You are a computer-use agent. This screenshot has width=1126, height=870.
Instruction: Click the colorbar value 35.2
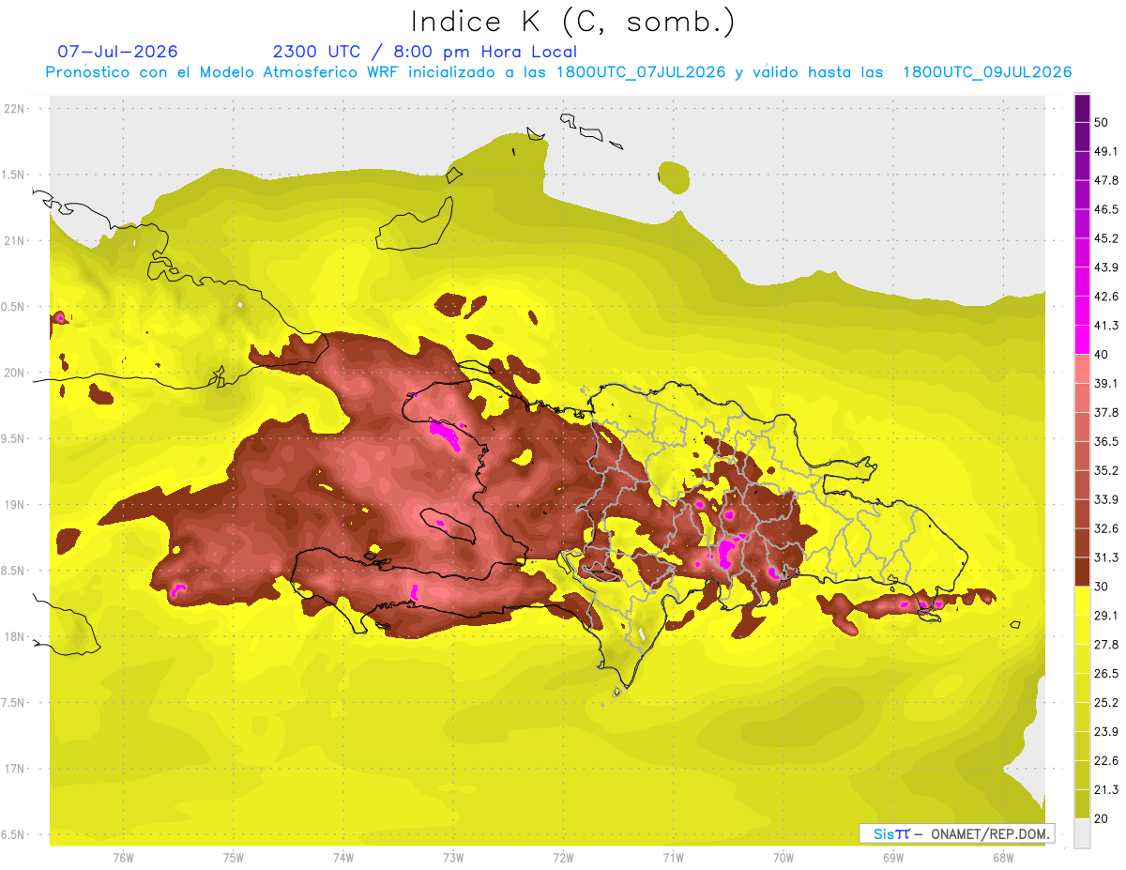[1105, 470]
